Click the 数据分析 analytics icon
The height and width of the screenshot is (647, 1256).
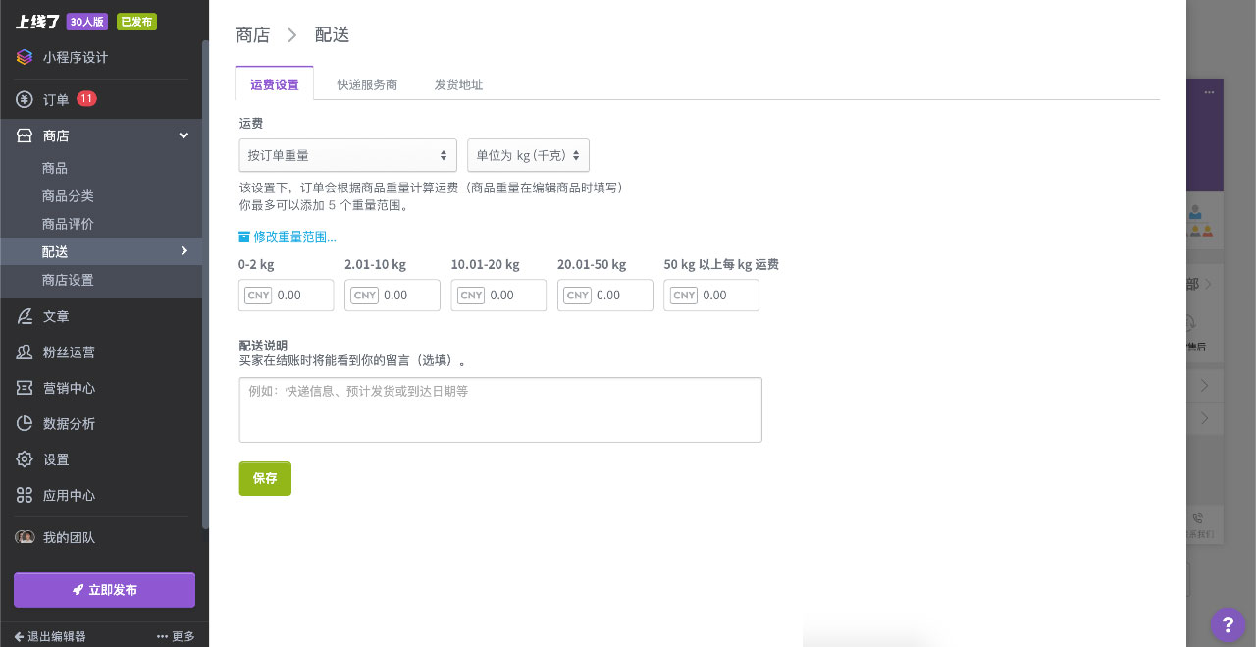click(24, 423)
